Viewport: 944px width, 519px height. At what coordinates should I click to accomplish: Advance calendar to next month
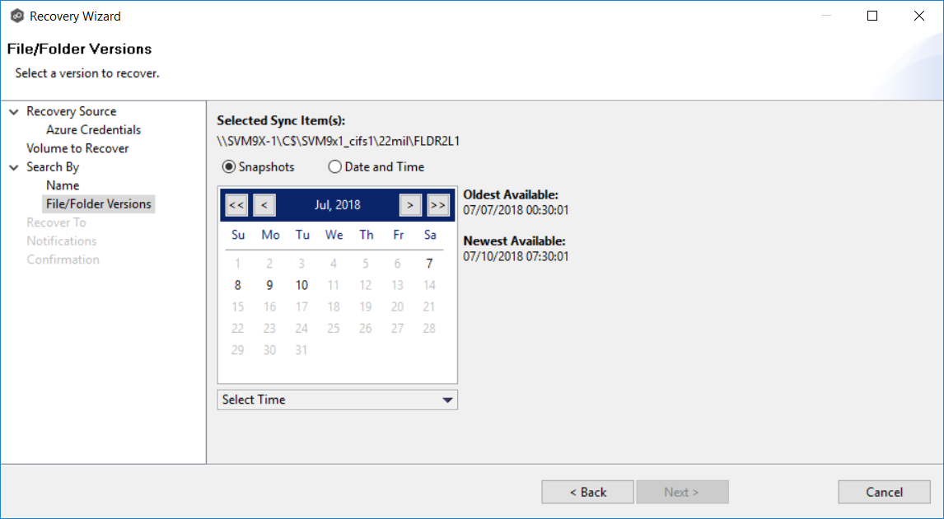(410, 205)
